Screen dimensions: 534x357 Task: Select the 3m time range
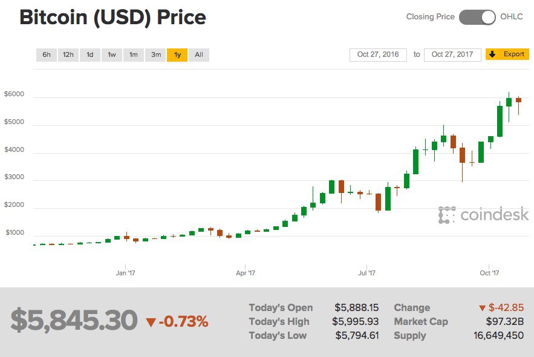click(155, 54)
